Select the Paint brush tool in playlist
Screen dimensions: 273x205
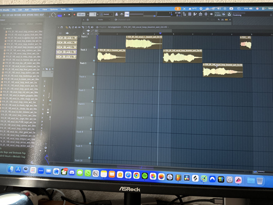coord(70,27)
